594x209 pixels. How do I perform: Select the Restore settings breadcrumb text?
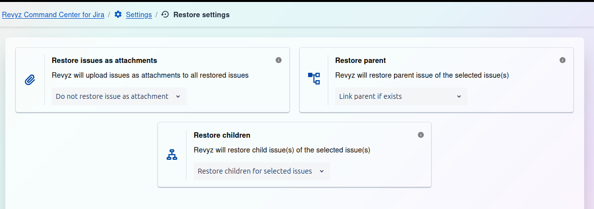pyautogui.click(x=201, y=15)
